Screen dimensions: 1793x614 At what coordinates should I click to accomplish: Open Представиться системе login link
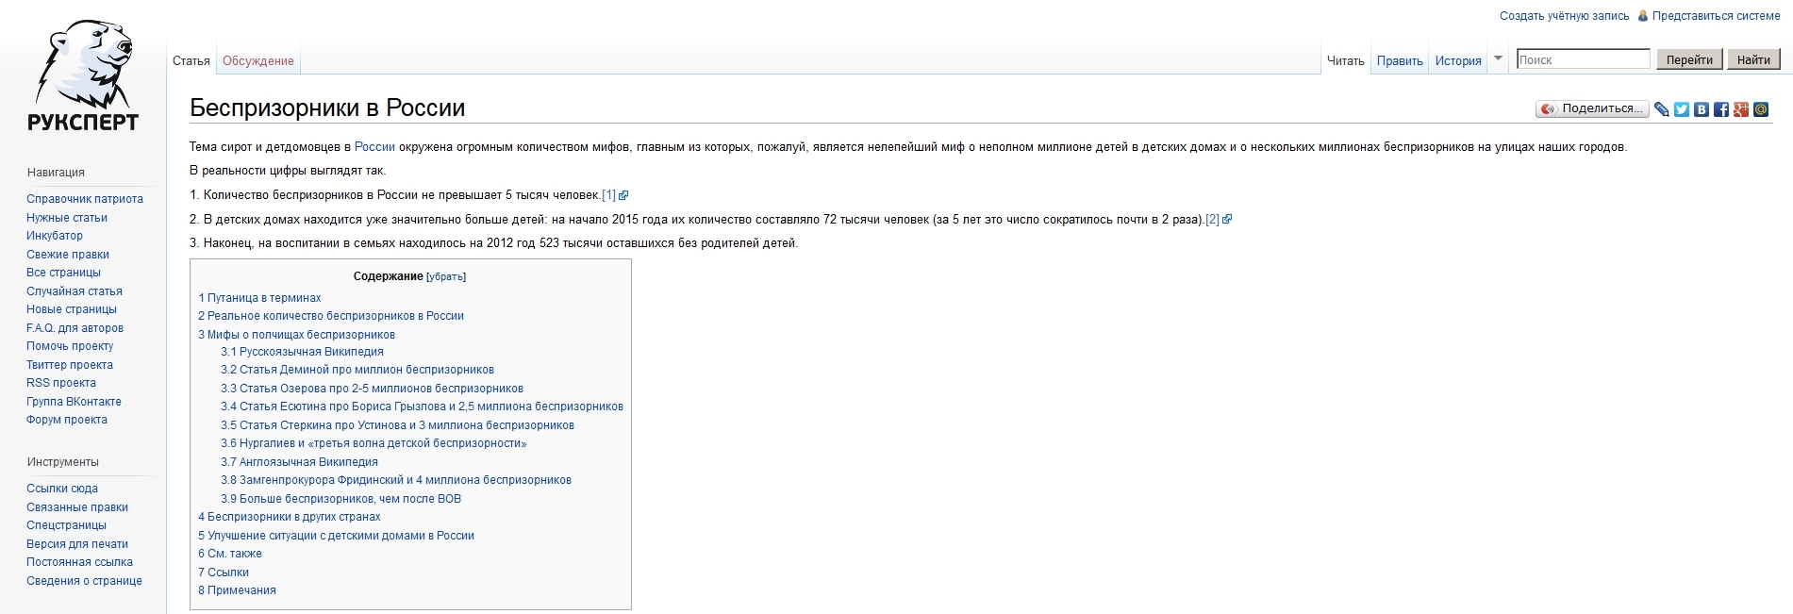click(1717, 16)
